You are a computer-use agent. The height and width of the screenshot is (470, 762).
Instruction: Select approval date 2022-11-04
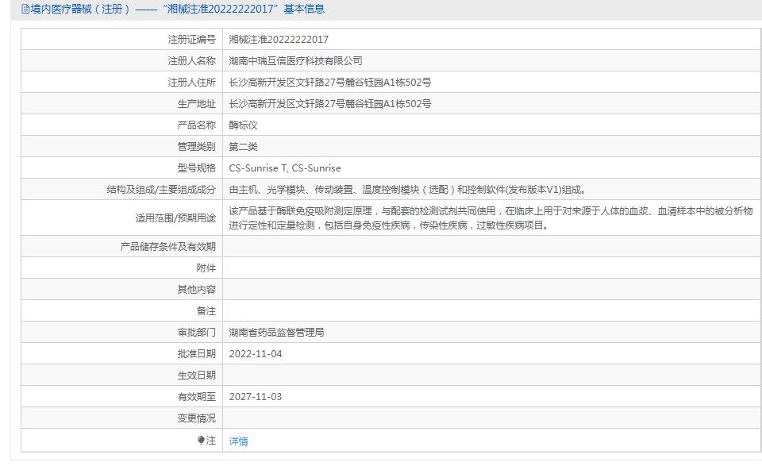(256, 354)
